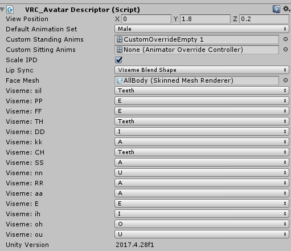Open the Viseme: PP dropdown
Viewport: 291px width, 251px height.
click(202, 101)
